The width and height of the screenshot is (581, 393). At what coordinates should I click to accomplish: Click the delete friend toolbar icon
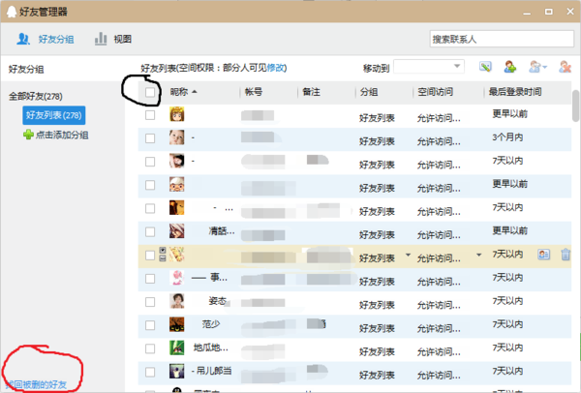pyautogui.click(x=565, y=67)
